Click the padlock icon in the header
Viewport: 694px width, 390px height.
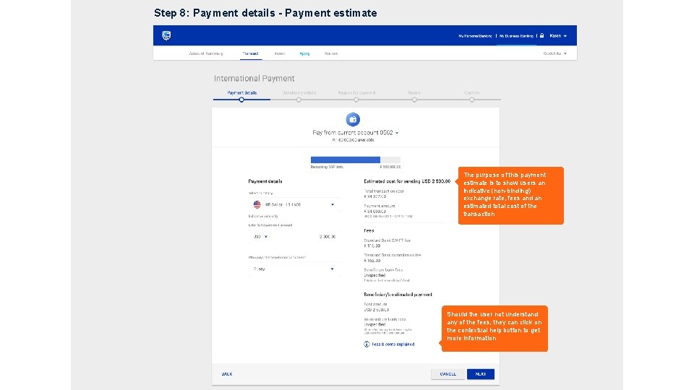pos(541,35)
